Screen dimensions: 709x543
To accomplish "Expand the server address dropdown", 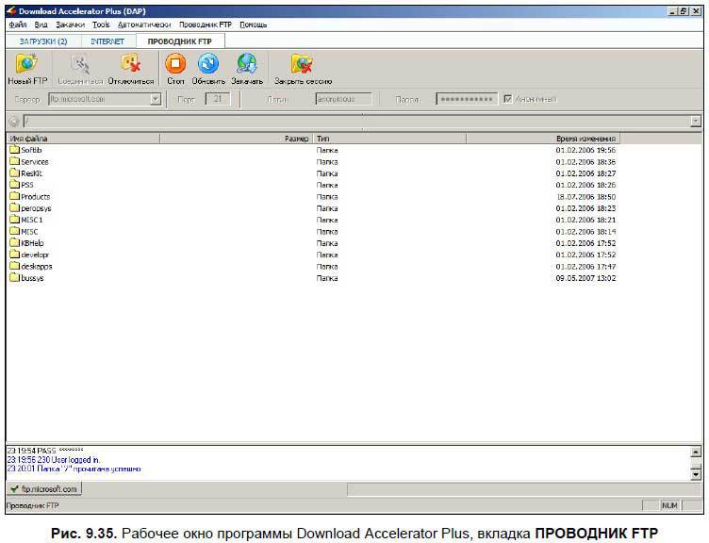I will pyautogui.click(x=156, y=99).
